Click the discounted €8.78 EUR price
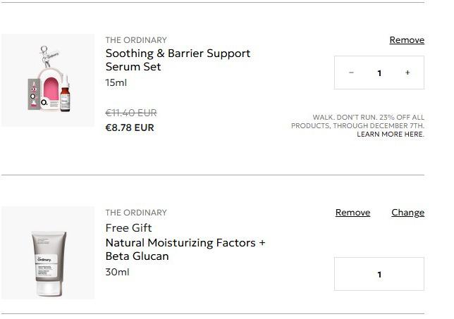Image resolution: width=454 pixels, height=319 pixels. (130, 127)
